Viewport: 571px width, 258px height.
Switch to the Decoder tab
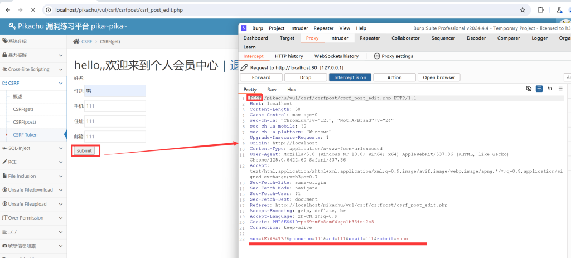pyautogui.click(x=476, y=38)
